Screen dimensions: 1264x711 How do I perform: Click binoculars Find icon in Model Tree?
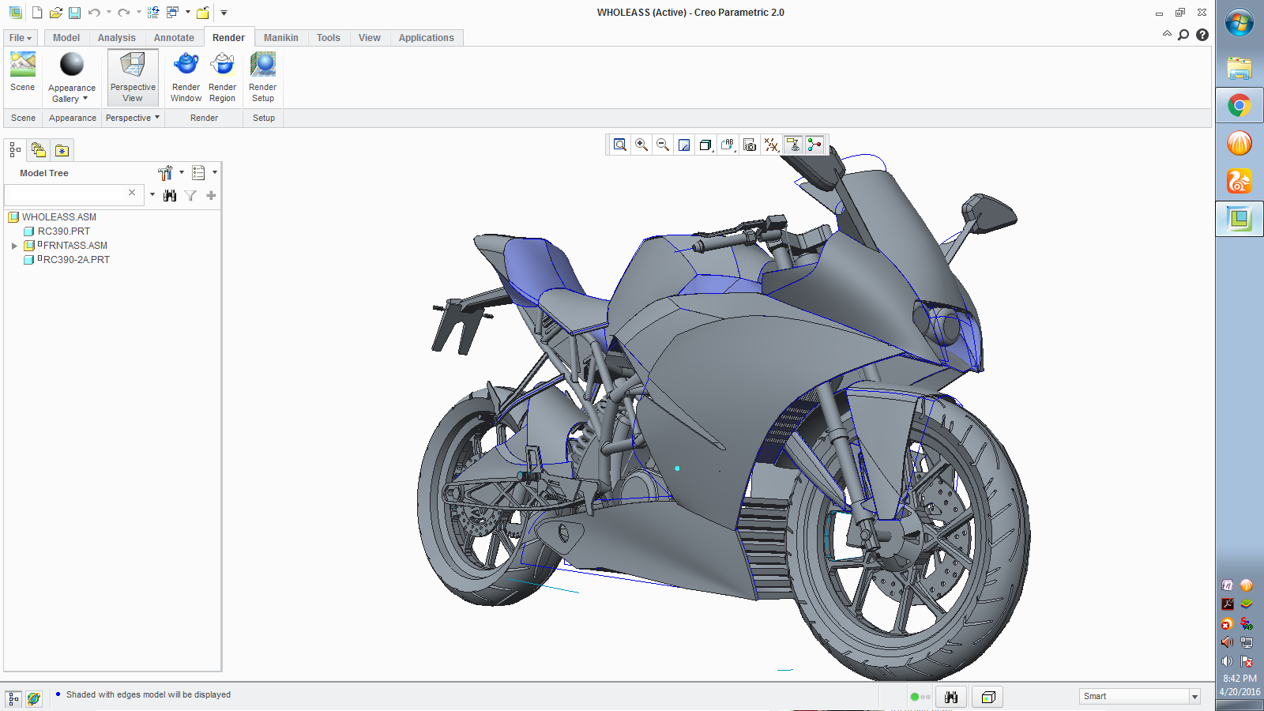pos(170,195)
